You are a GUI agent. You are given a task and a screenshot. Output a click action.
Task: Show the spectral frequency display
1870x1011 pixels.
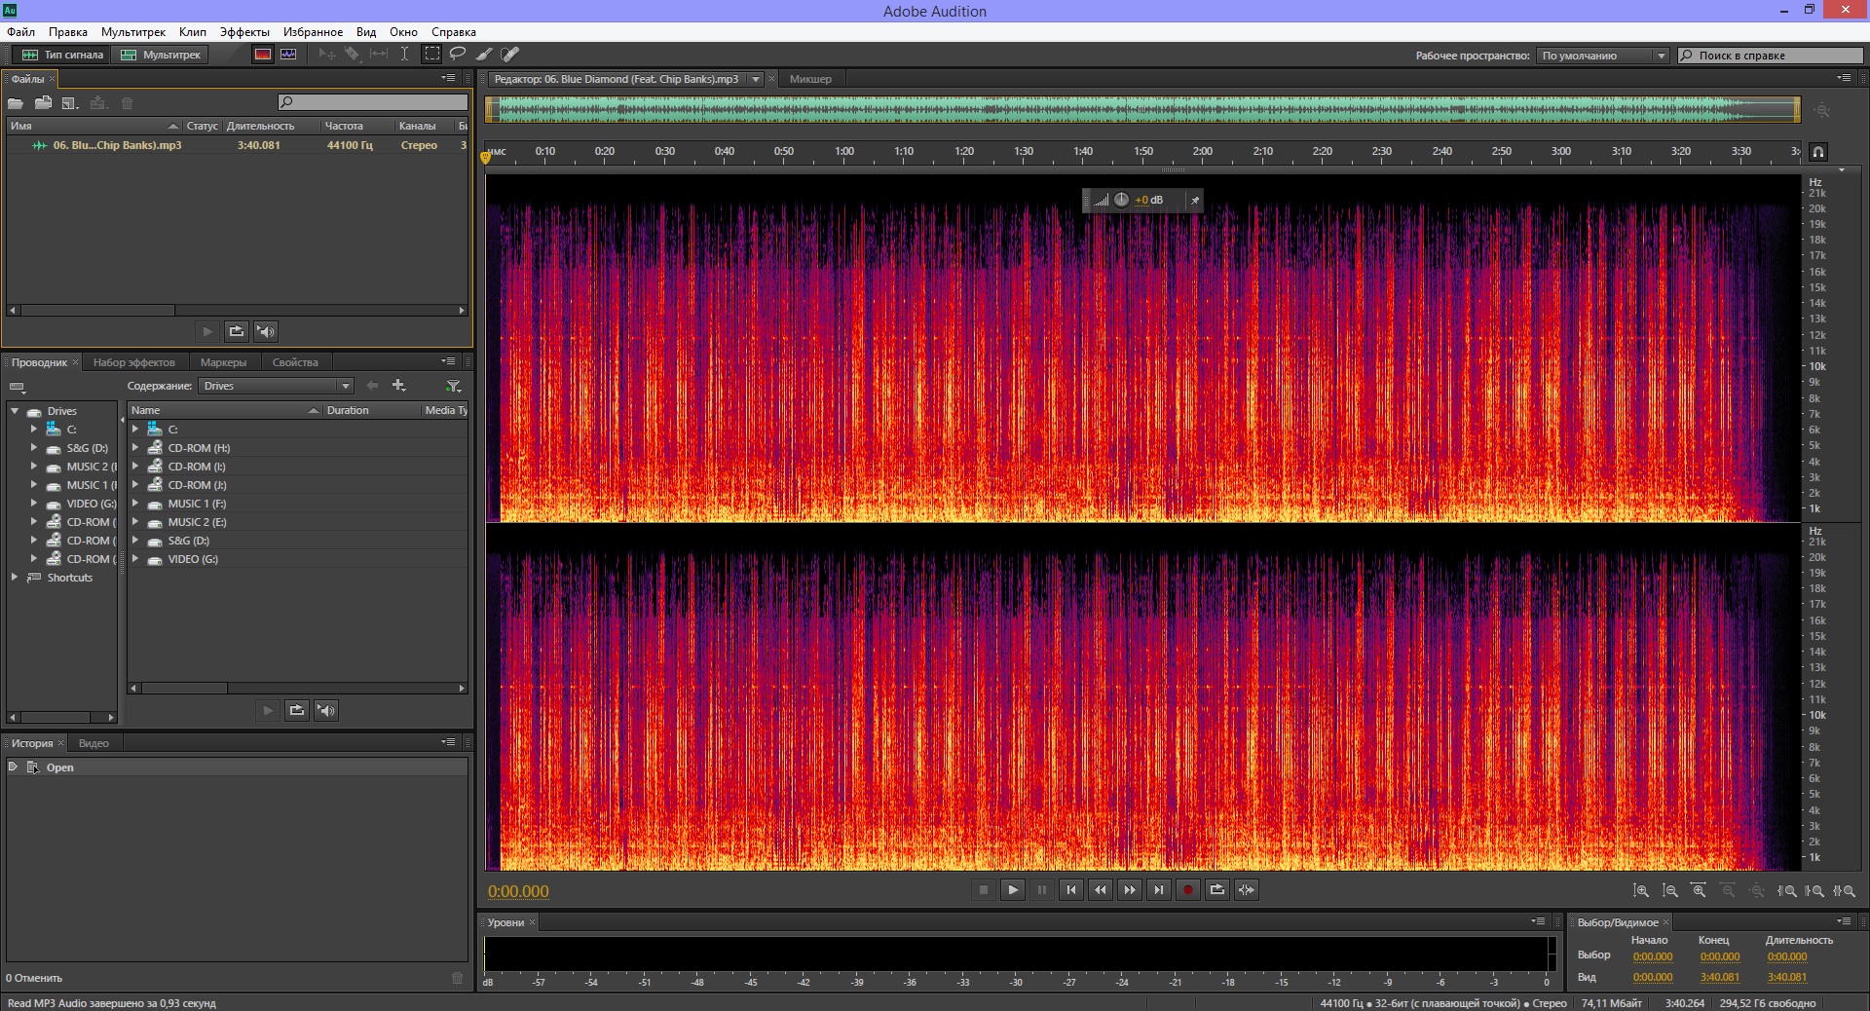pos(263,55)
